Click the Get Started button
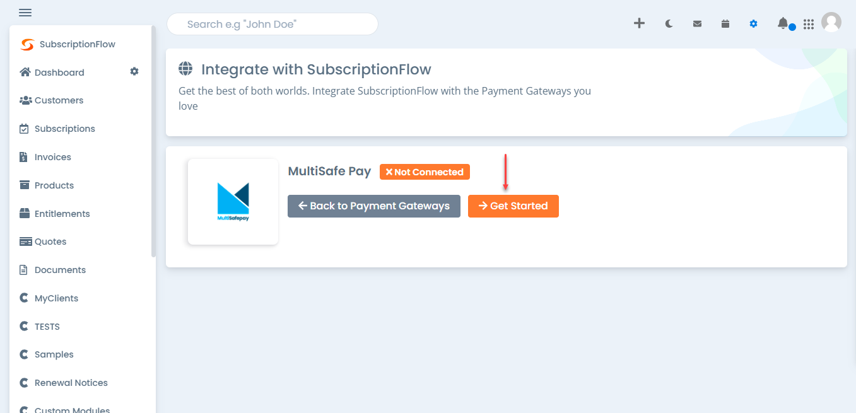 click(513, 206)
